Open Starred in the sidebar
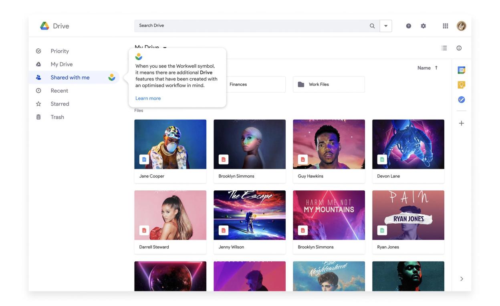The height and width of the screenshot is (306, 500). pos(60,104)
